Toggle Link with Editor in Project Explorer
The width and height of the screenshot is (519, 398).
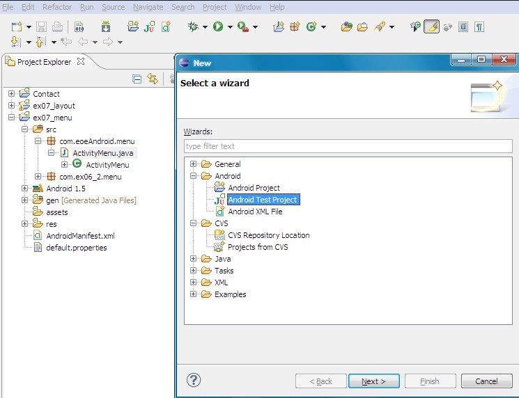click(x=153, y=79)
